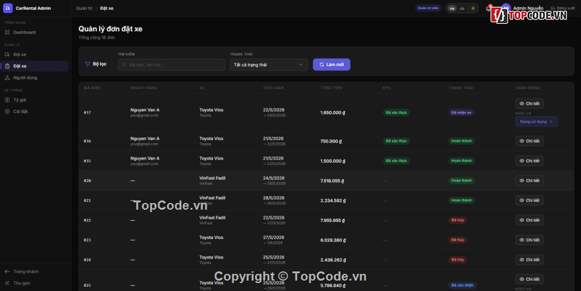Open the Cài đặt settings gear
581x291 pixels.
pos(7,111)
